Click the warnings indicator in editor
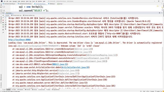Viewport: 164px width, 92px height. pos(158,6)
